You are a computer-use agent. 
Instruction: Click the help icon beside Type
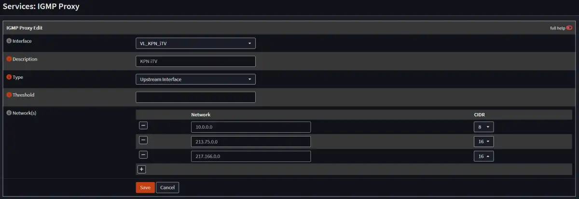point(9,77)
